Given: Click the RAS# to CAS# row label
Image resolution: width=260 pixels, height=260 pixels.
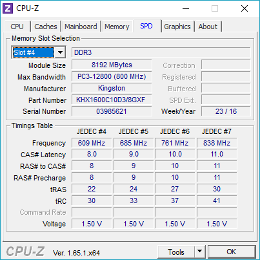Looking at the screenshot, I should tap(43, 166).
